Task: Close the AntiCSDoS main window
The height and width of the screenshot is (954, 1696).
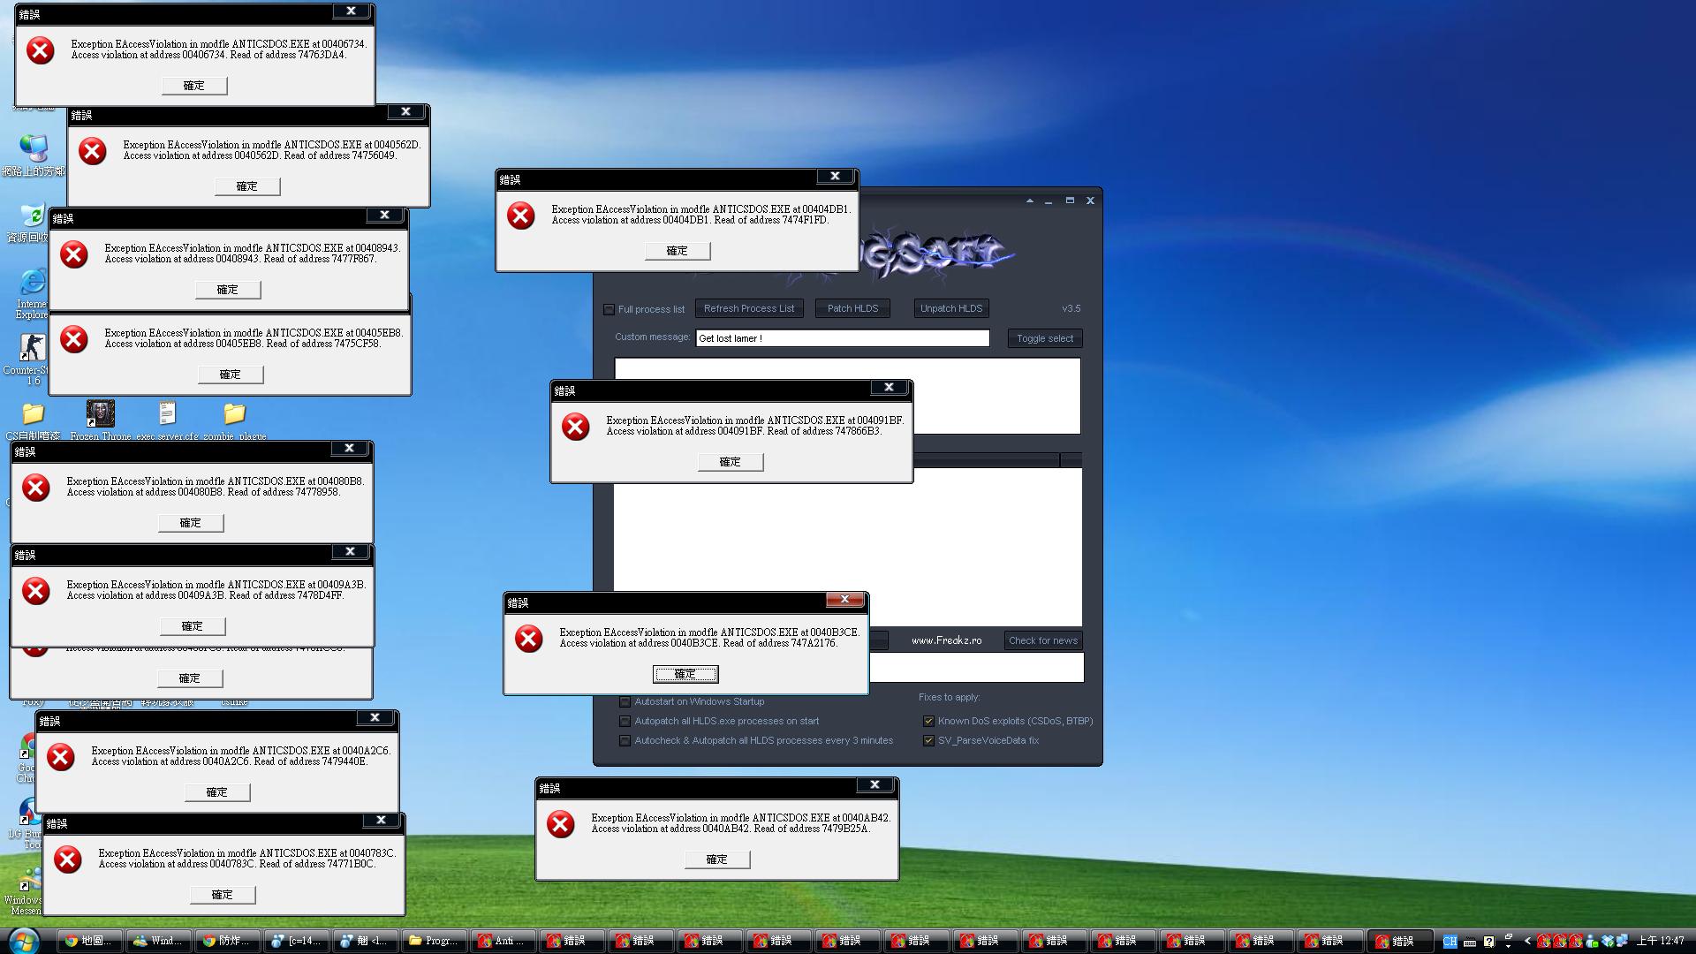Action: (1090, 201)
